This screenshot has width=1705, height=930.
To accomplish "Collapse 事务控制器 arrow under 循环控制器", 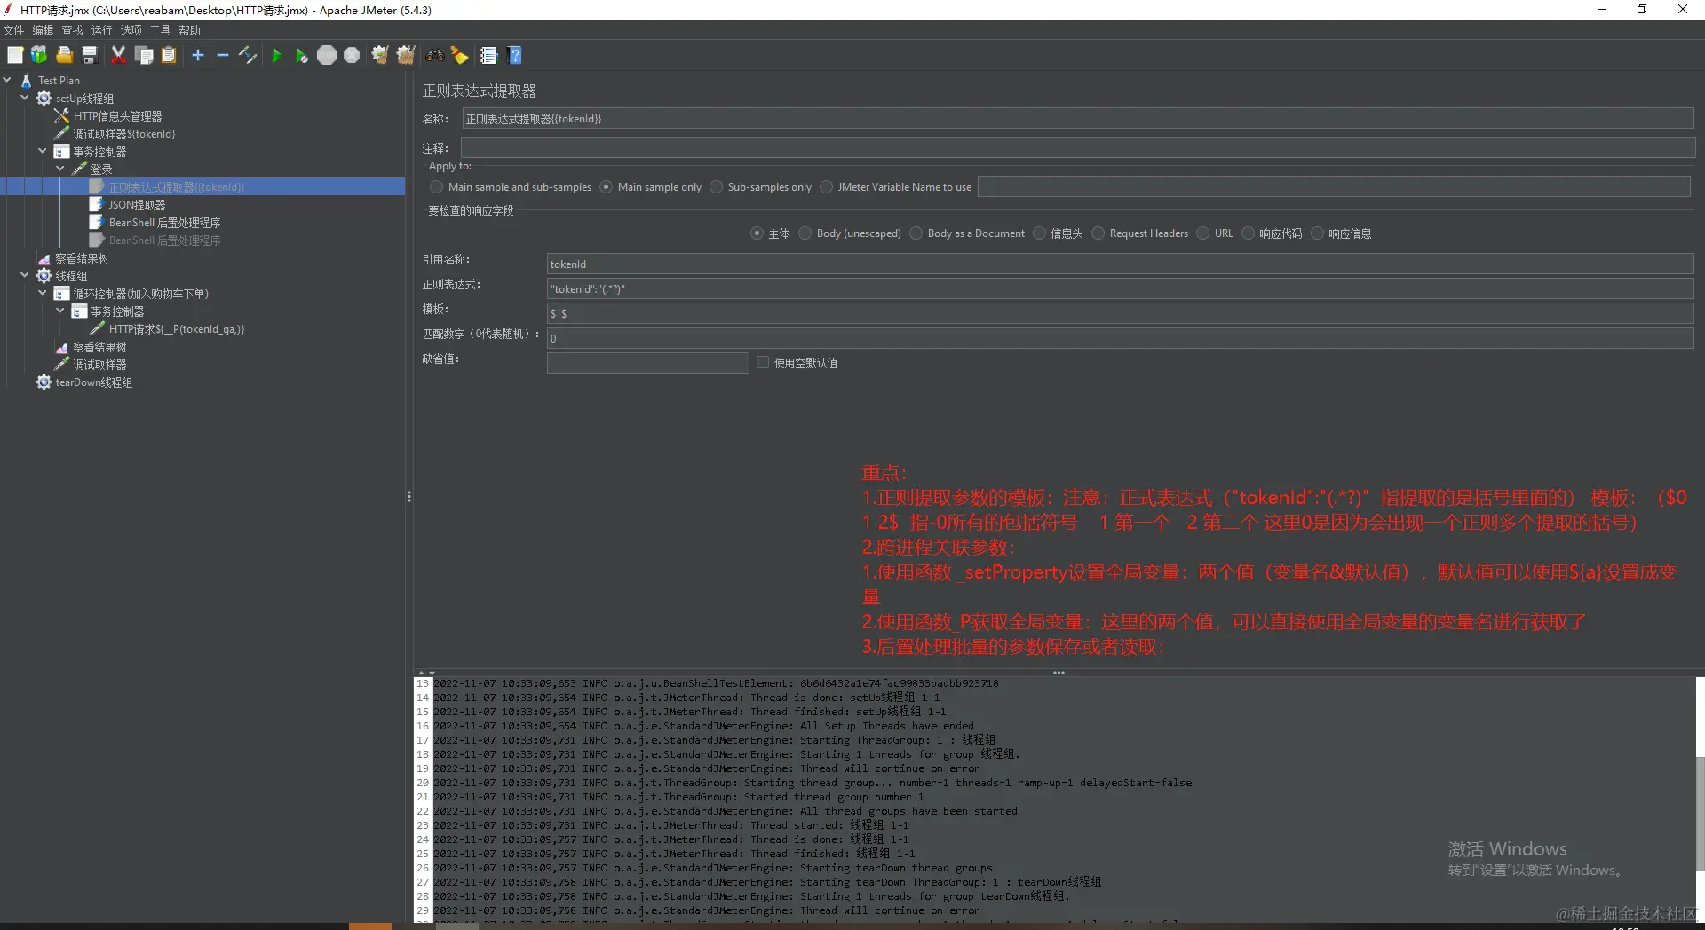I will click(x=60, y=311).
